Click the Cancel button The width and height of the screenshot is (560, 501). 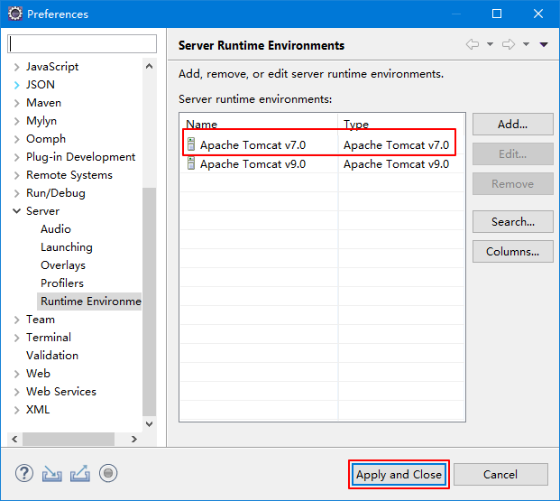(x=500, y=475)
